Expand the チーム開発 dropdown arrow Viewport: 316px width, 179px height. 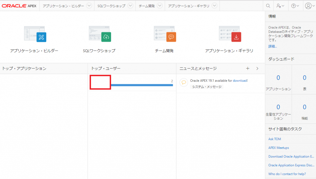click(x=160, y=6)
